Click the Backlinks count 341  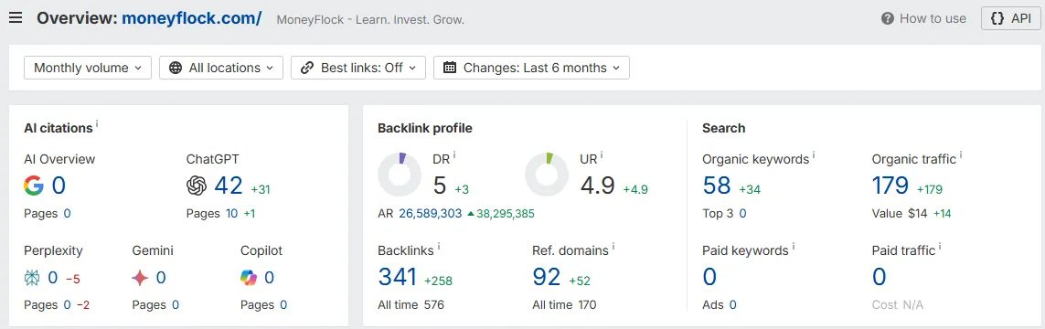397,277
